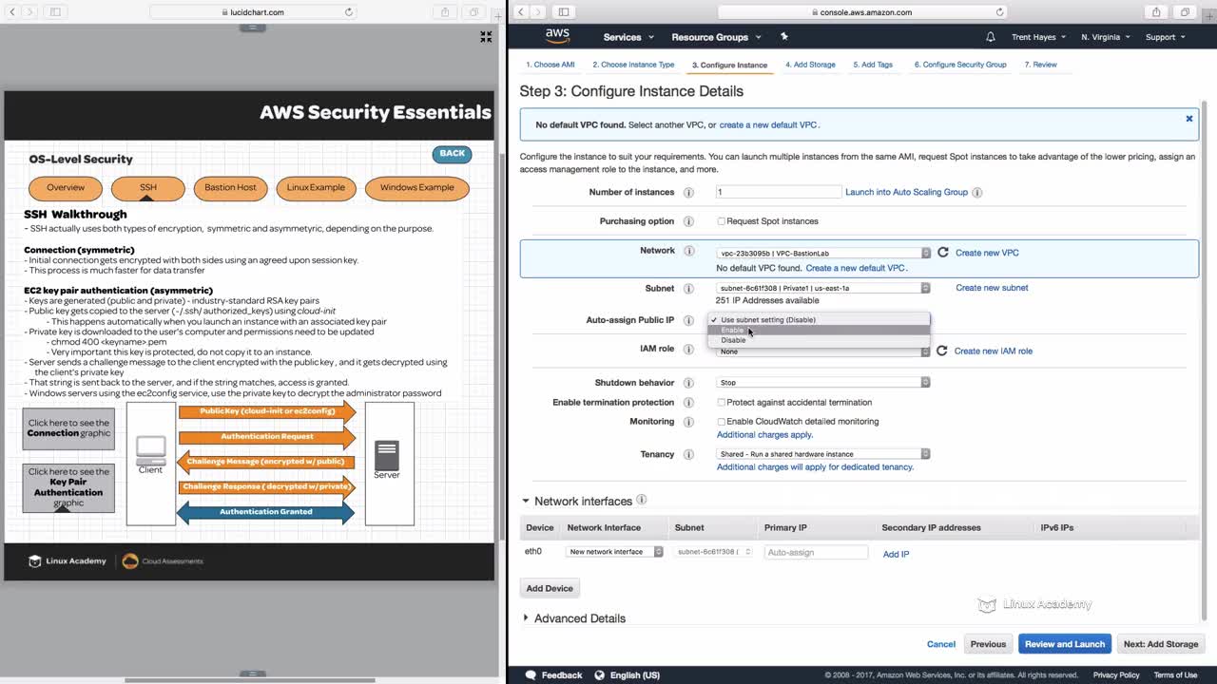Click the Review and Launch button

coord(1065,644)
